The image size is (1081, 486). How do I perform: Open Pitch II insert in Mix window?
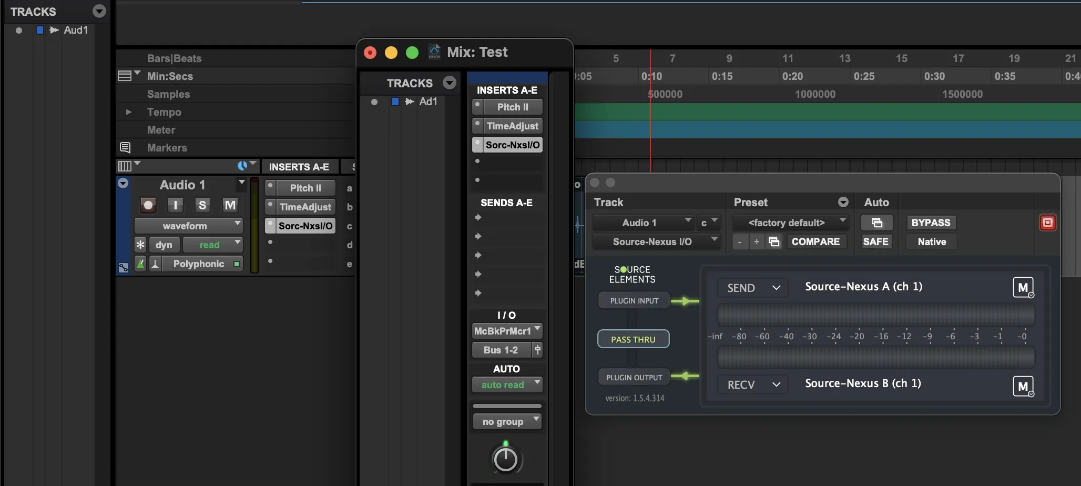(513, 107)
